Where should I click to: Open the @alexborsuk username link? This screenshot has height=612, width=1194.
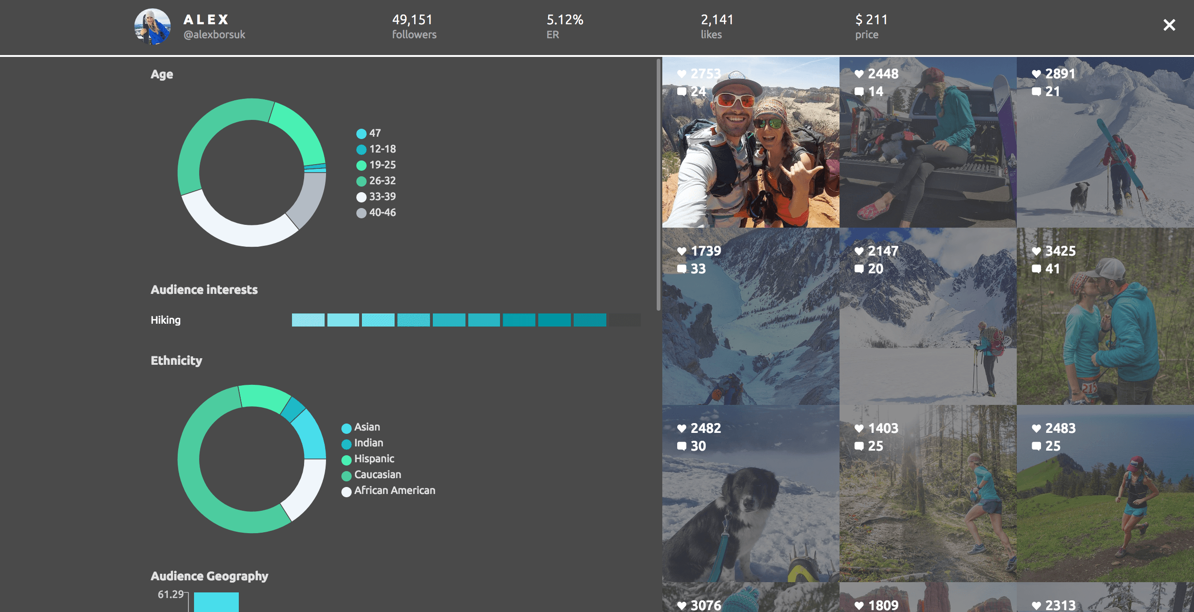(214, 35)
